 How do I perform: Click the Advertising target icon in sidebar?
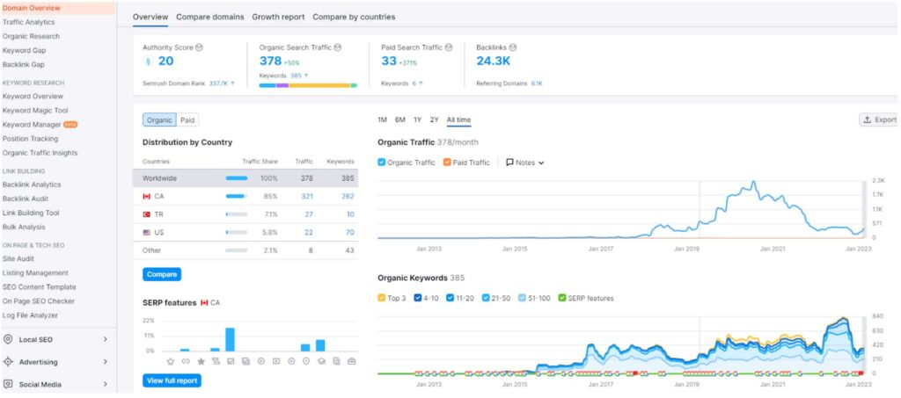pyautogui.click(x=8, y=362)
